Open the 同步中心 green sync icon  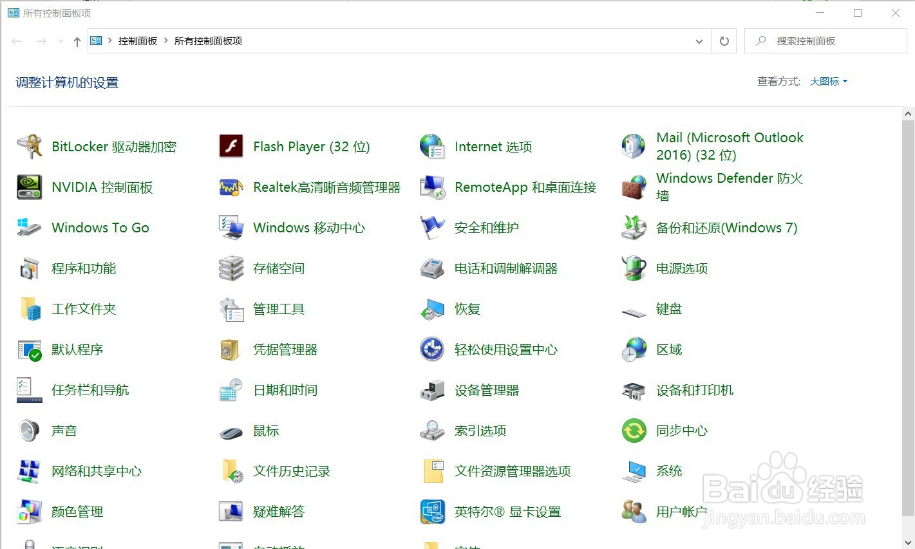pos(634,431)
